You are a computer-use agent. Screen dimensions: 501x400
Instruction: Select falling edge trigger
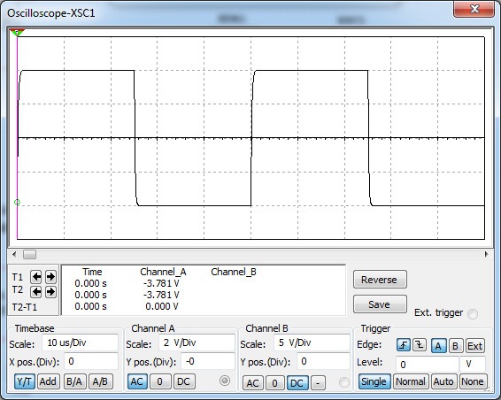[420, 345]
